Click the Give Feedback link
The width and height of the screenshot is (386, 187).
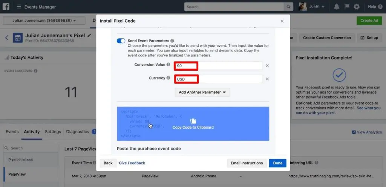tap(132, 163)
